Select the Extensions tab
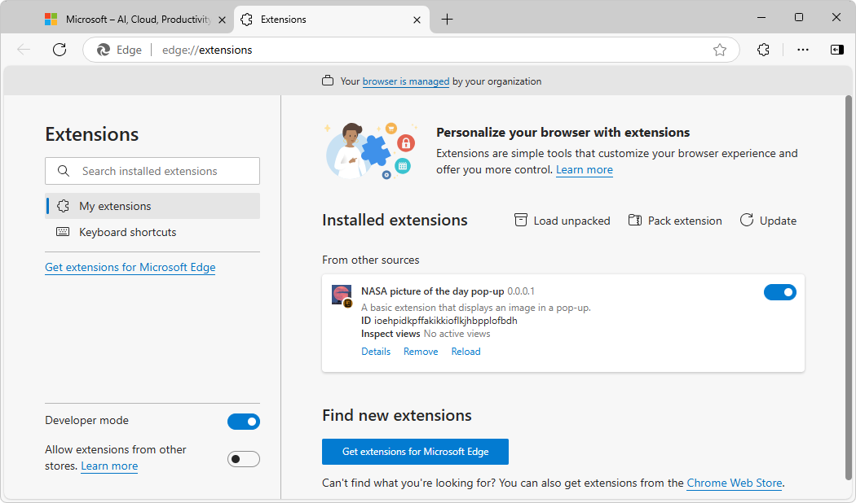Viewport: 856px width, 503px height. 331,20
